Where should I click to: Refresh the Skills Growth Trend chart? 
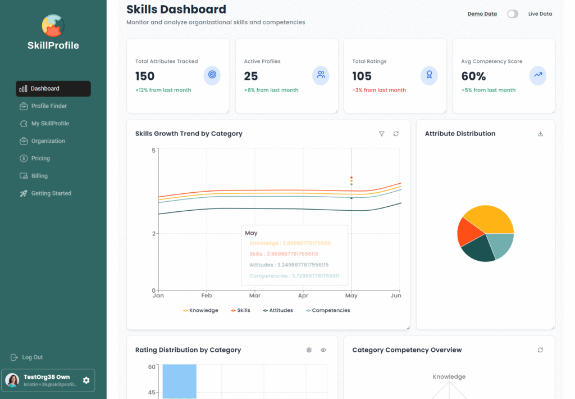click(x=396, y=134)
